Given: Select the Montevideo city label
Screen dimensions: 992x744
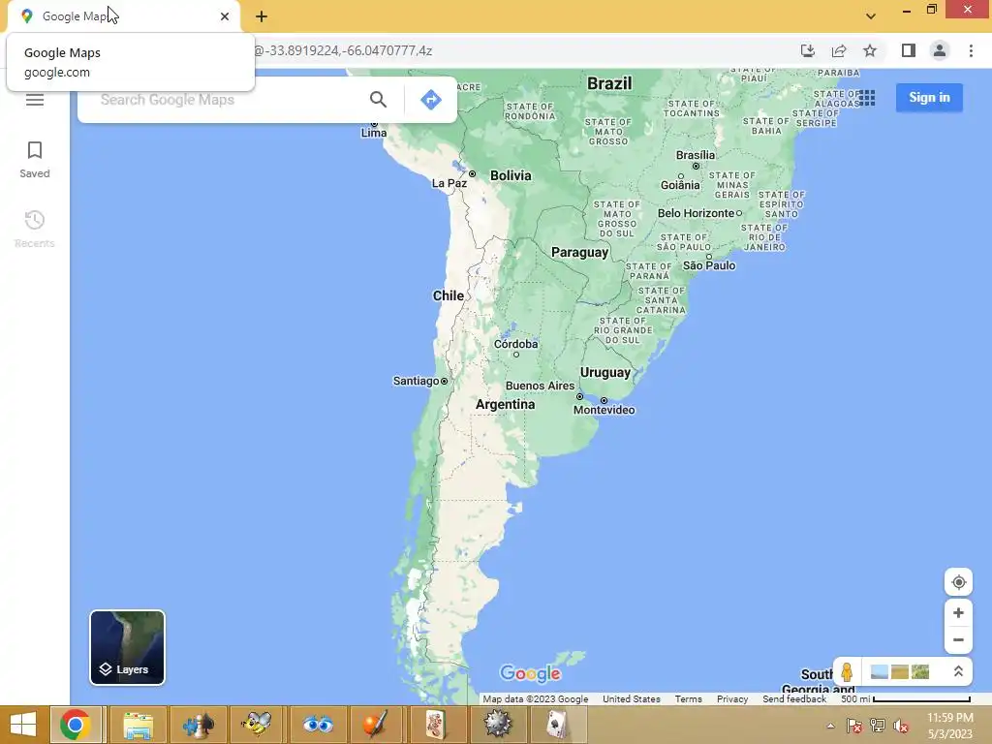Looking at the screenshot, I should (x=604, y=410).
